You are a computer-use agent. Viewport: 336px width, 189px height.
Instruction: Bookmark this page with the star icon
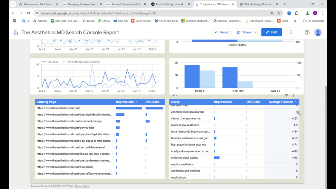pyautogui.click(x=279, y=13)
